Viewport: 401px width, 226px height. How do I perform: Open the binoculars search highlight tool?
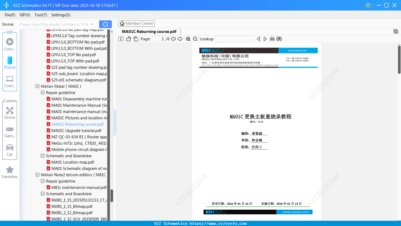[x=279, y=39]
